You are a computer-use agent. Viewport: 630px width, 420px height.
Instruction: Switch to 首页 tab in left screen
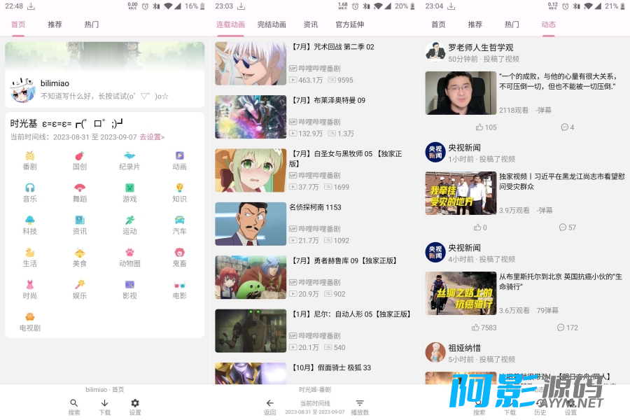pos(18,24)
